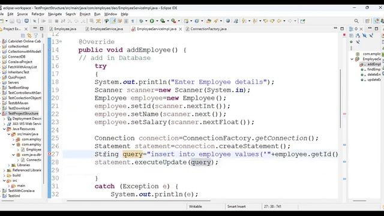Expand the Libraries node

point(9,165)
